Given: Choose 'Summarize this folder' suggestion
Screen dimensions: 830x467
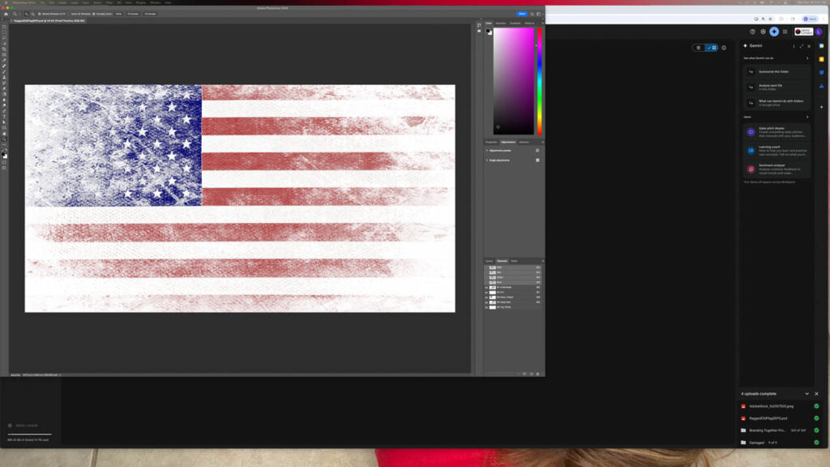Looking at the screenshot, I should (776, 71).
